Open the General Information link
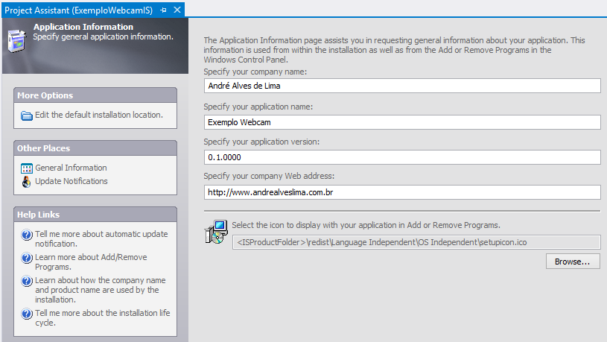 click(x=71, y=168)
